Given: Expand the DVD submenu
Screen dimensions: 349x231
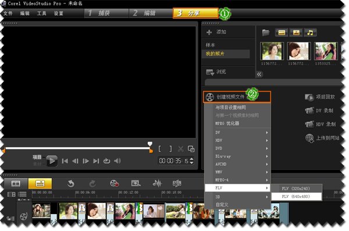Looking at the screenshot, I should pyautogui.click(x=237, y=148).
